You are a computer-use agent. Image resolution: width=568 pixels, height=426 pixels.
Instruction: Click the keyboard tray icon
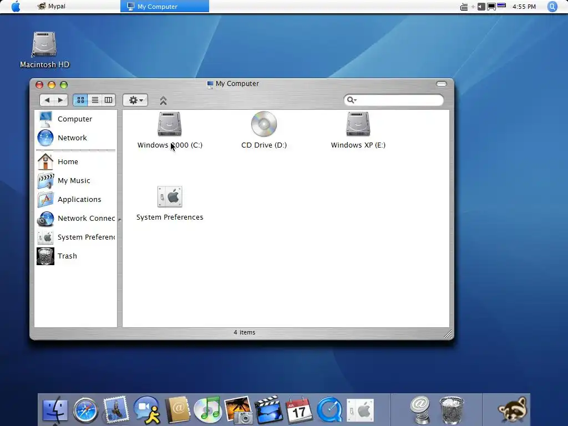coord(464,7)
